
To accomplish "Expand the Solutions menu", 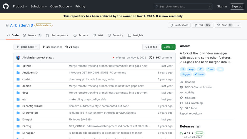I will click(x=39, y=6).
